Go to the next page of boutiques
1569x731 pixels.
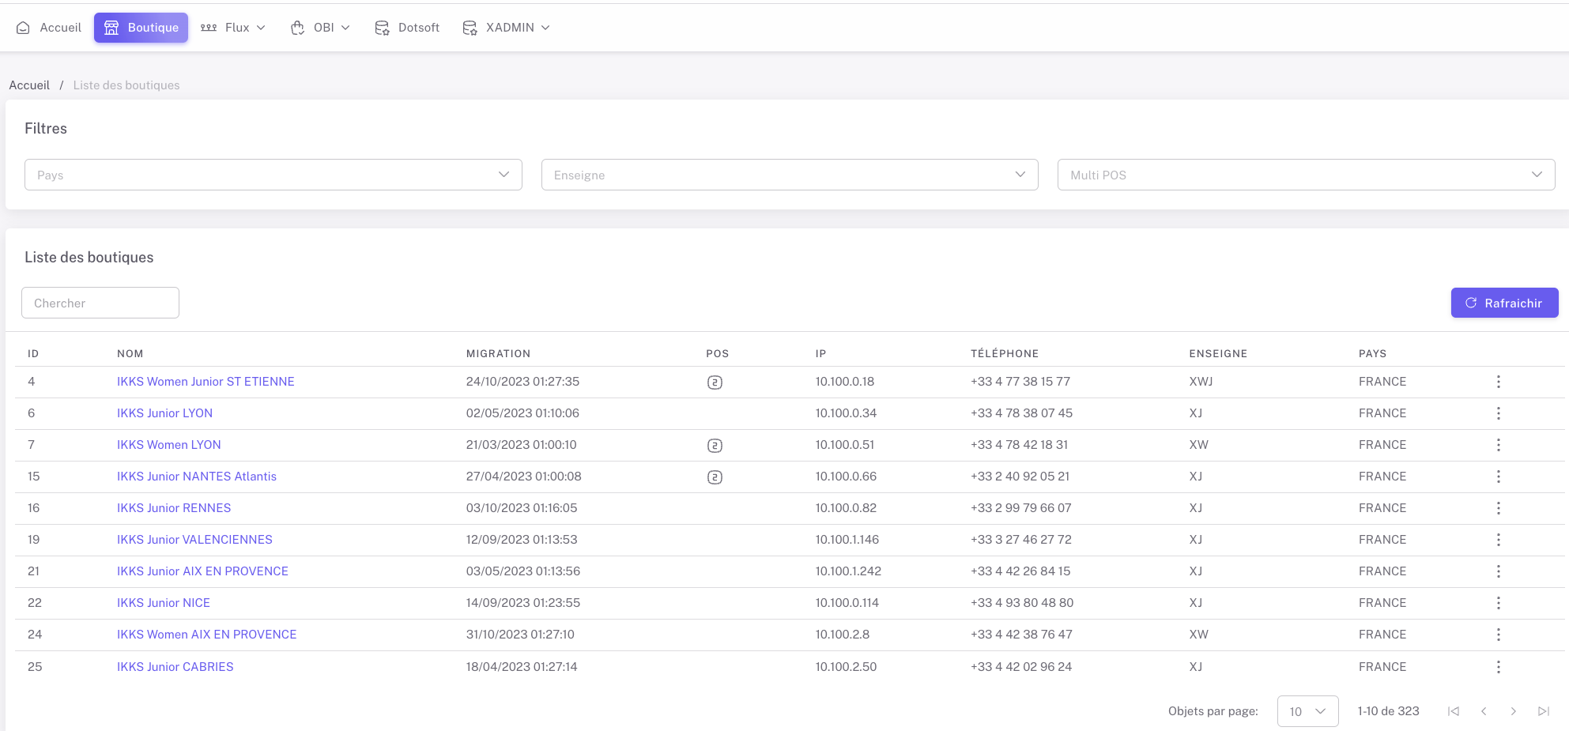coord(1513,711)
